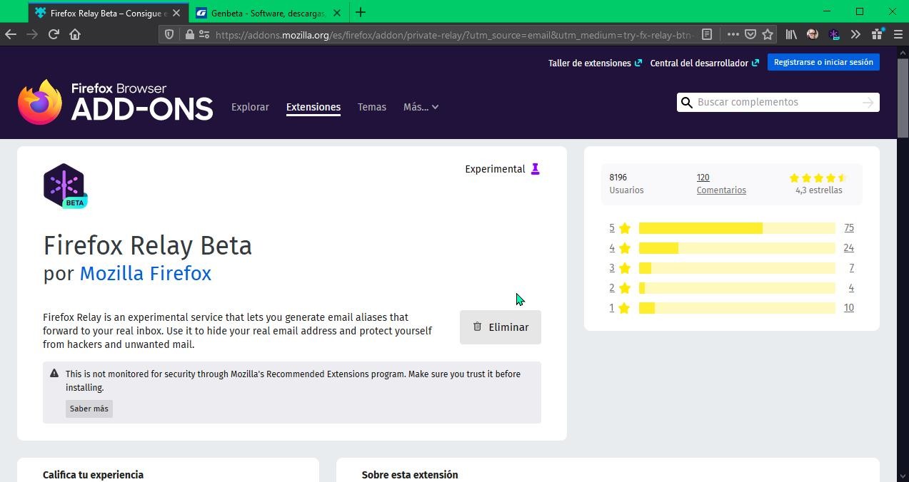The height and width of the screenshot is (482, 909).
Task: Open tracking protection shield in address bar
Action: 169,34
